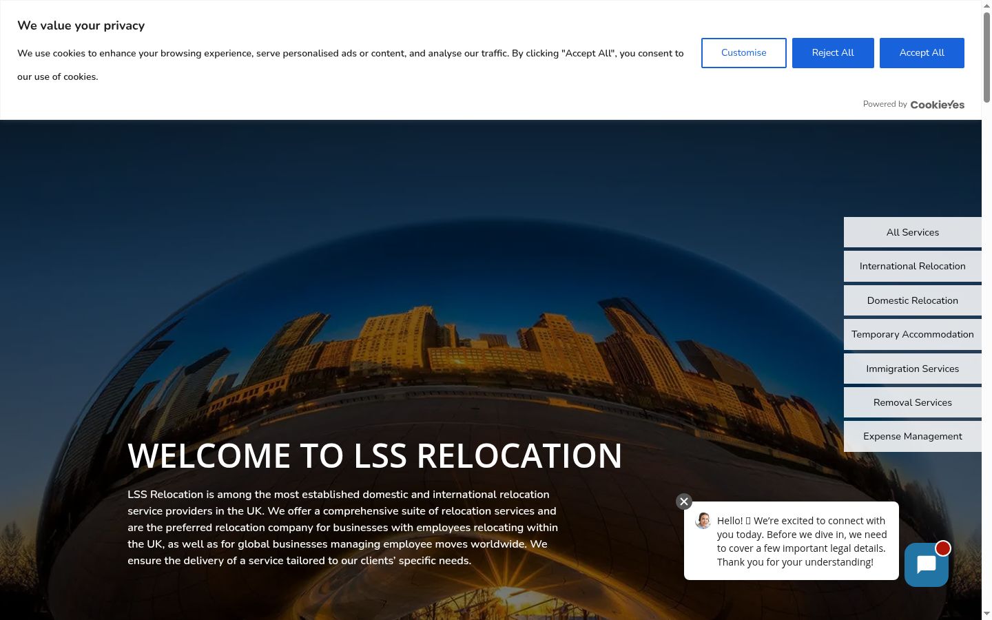Click the Welcome to LSS Relocation heading
The width and height of the screenshot is (992, 620).
point(375,455)
